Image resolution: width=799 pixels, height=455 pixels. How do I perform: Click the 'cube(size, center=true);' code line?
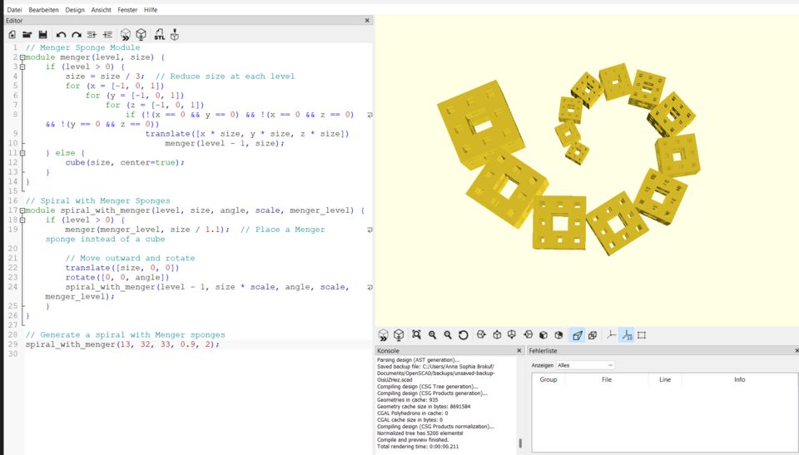[x=125, y=162]
